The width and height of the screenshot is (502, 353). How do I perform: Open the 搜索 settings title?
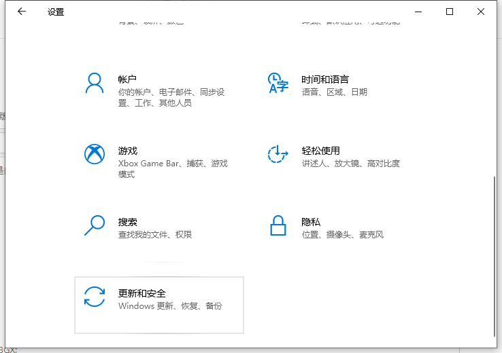coord(127,222)
